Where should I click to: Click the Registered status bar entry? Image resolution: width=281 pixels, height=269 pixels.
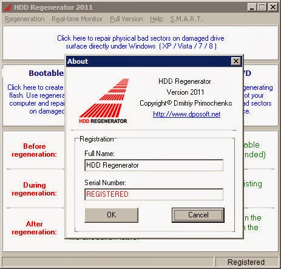[246, 262]
